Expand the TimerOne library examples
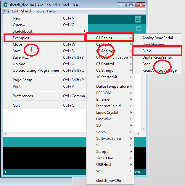 pyautogui.click(x=110, y=158)
